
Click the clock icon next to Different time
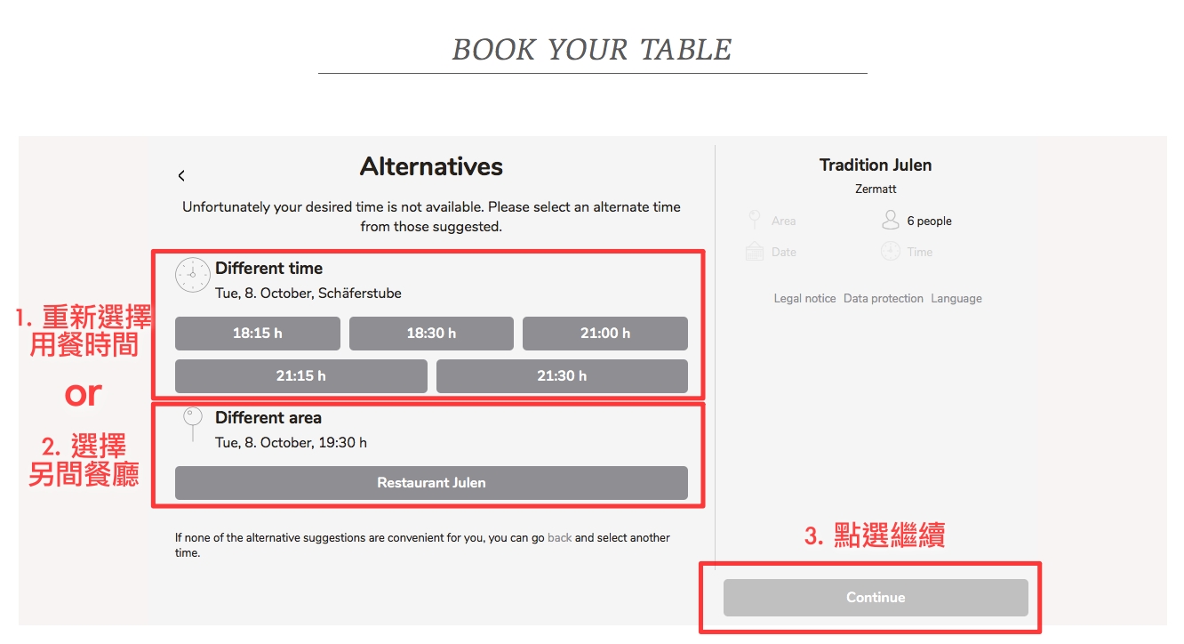tap(192, 276)
